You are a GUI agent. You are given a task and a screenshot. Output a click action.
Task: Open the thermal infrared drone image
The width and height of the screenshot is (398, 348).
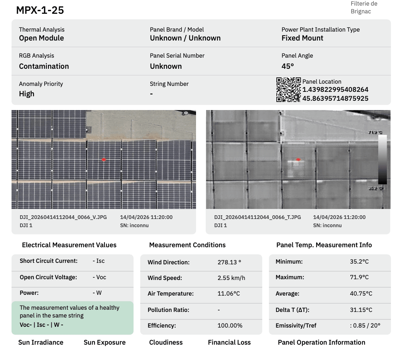pos(298,159)
